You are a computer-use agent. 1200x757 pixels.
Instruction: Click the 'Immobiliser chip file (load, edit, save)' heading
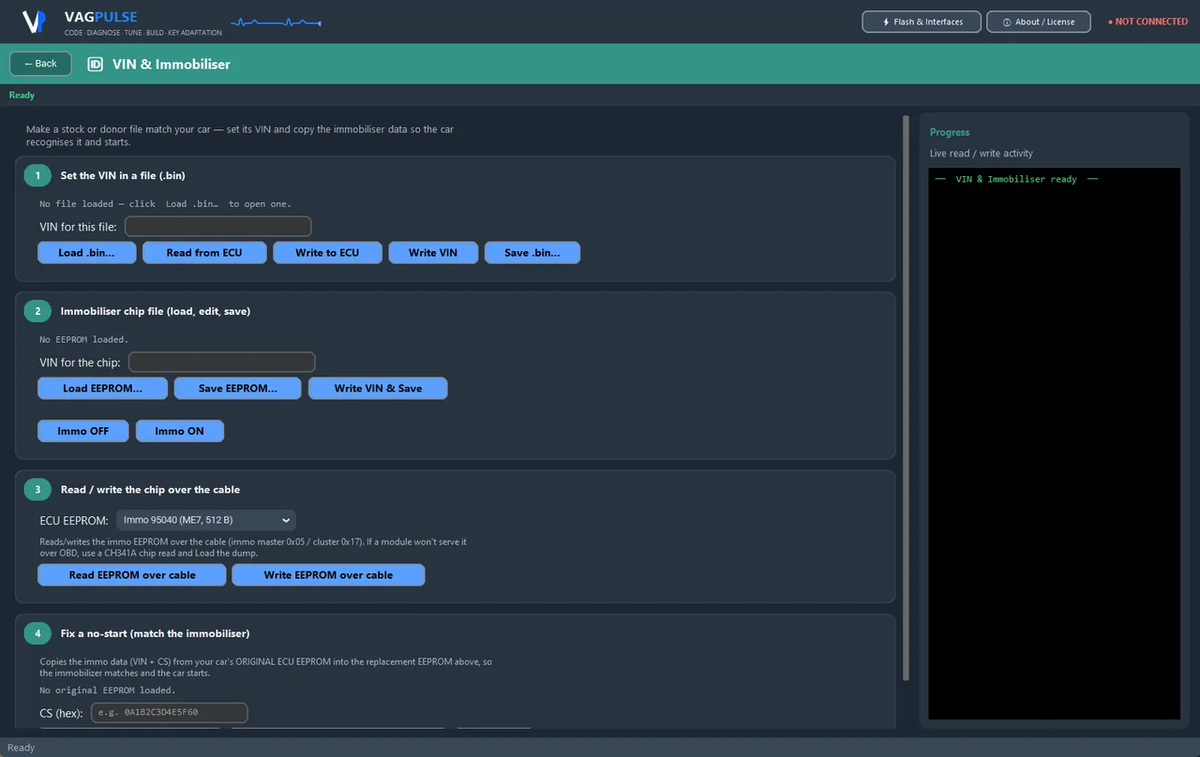coord(156,310)
